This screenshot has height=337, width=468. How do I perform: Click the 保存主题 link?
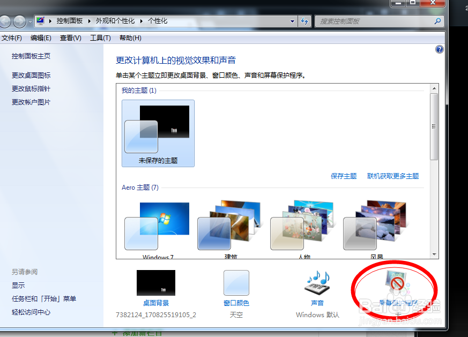tap(344, 175)
